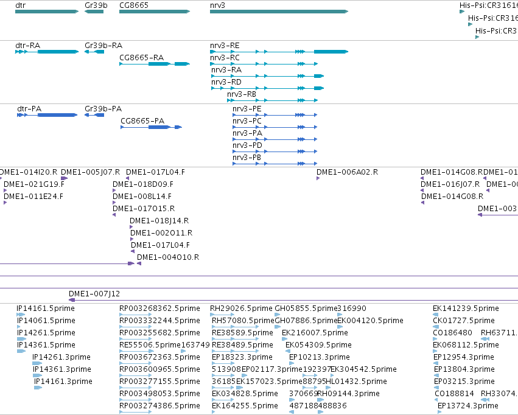Click the CG8665 gene bar
The image size is (518, 415).
[x=155, y=12]
